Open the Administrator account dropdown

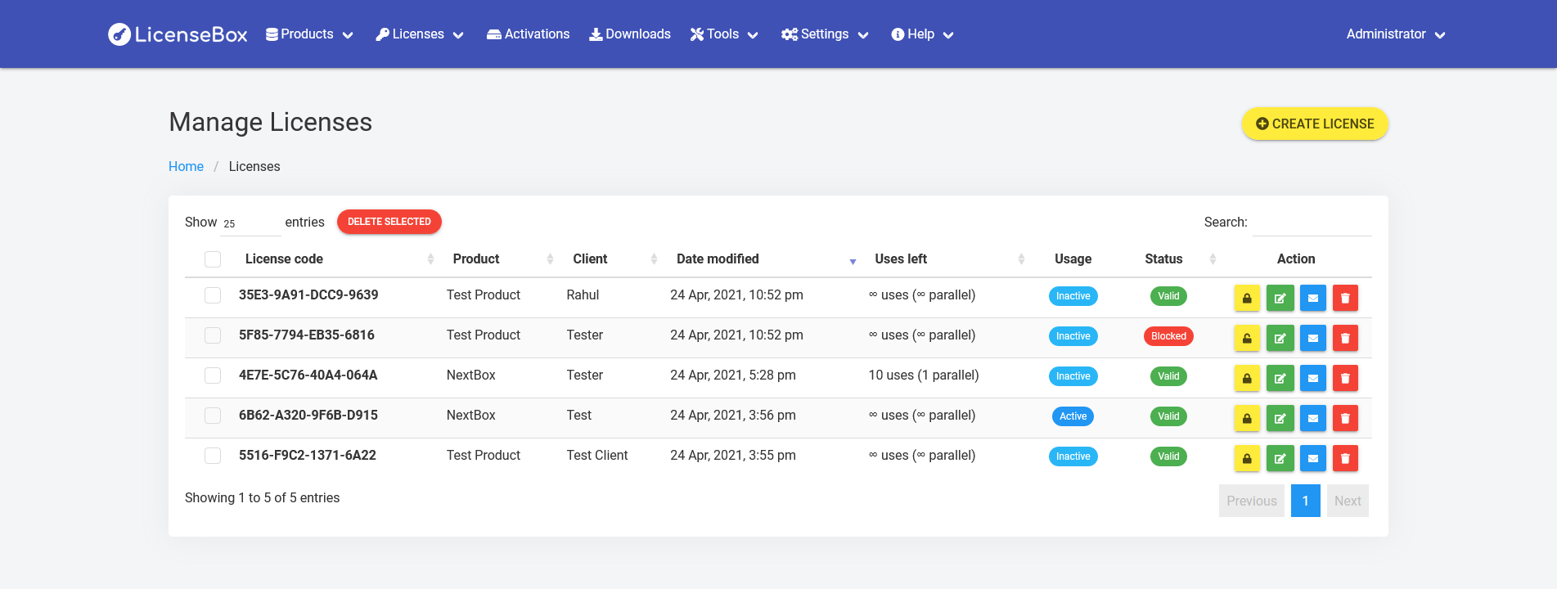point(1396,34)
